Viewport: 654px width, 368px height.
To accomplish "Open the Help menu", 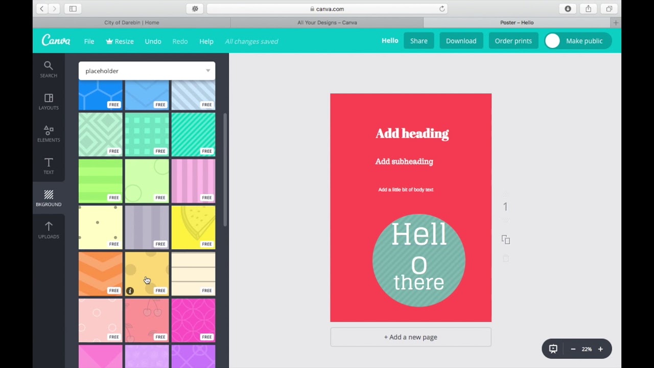I will [206, 41].
